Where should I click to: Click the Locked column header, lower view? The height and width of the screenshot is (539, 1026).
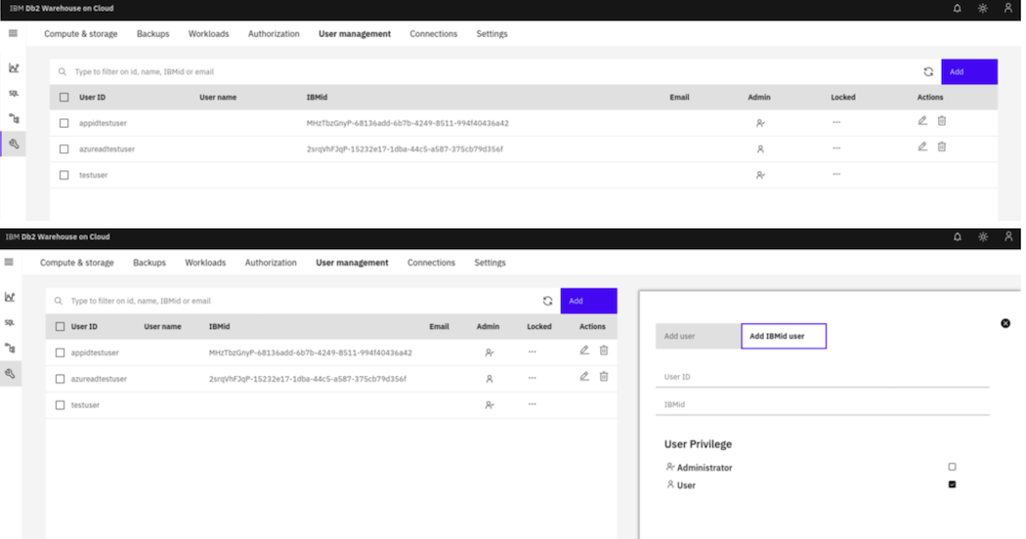click(539, 326)
